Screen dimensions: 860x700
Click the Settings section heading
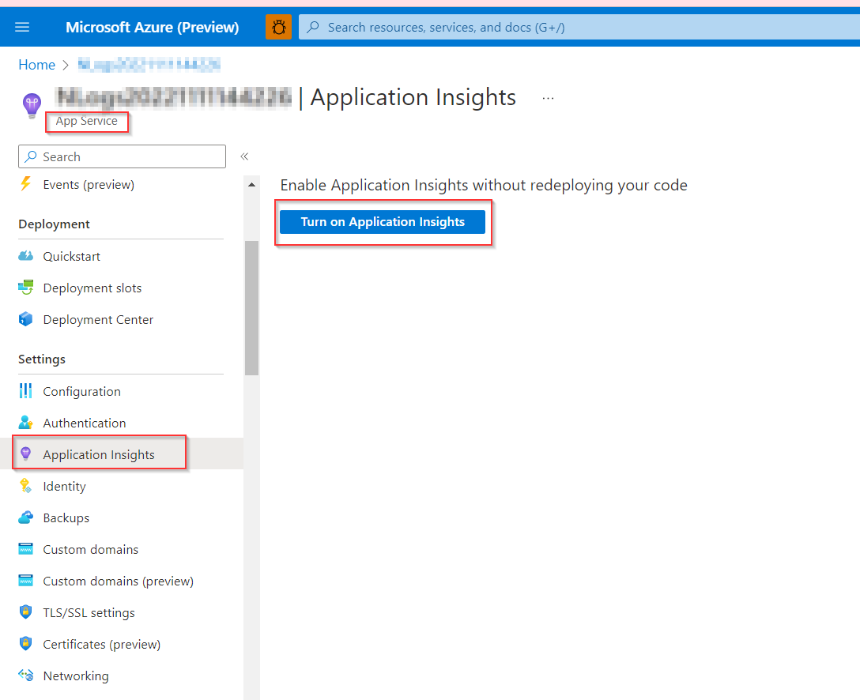click(42, 359)
